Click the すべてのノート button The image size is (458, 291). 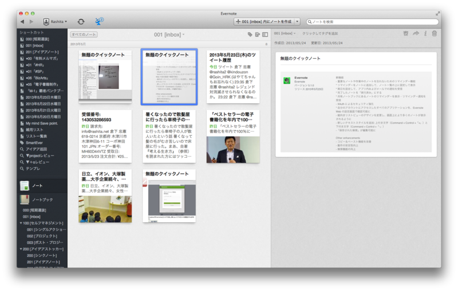84,34
